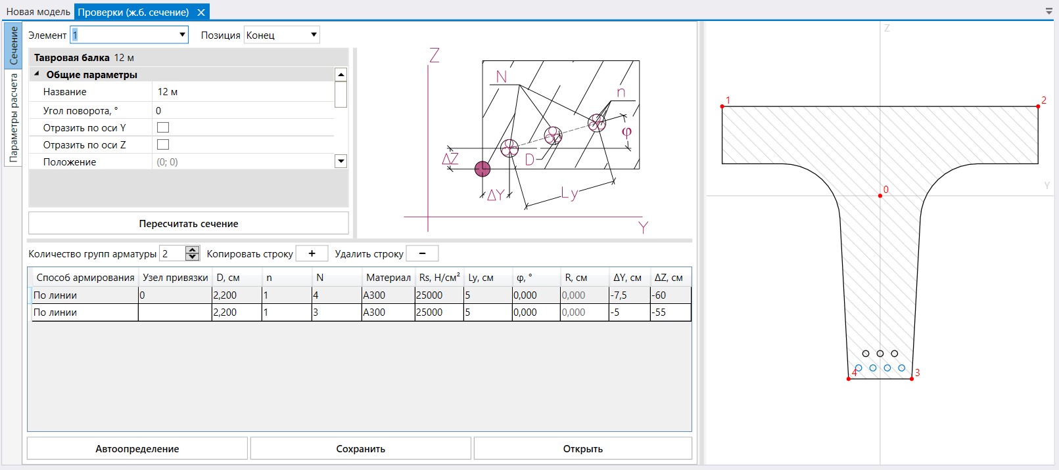Click the plus icon to copy row
Image resolution: width=1059 pixels, height=470 pixels.
pos(312,253)
